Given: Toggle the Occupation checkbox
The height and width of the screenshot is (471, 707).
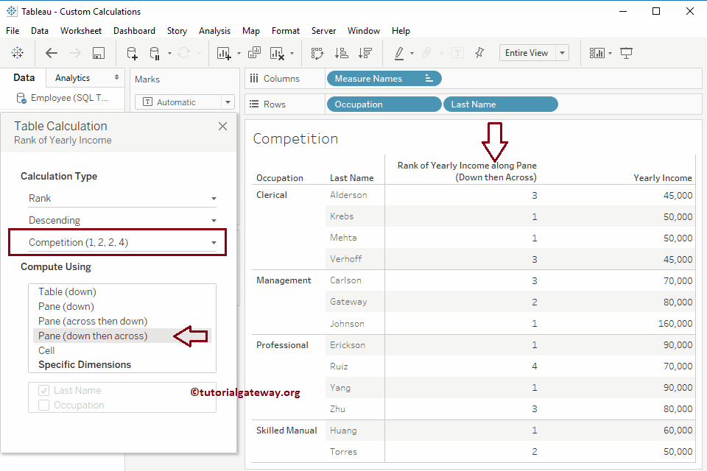Looking at the screenshot, I should (x=43, y=406).
